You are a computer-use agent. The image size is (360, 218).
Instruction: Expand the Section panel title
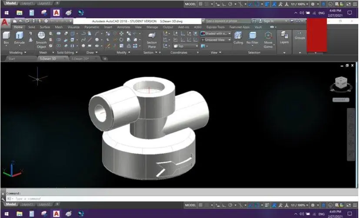coord(150,53)
